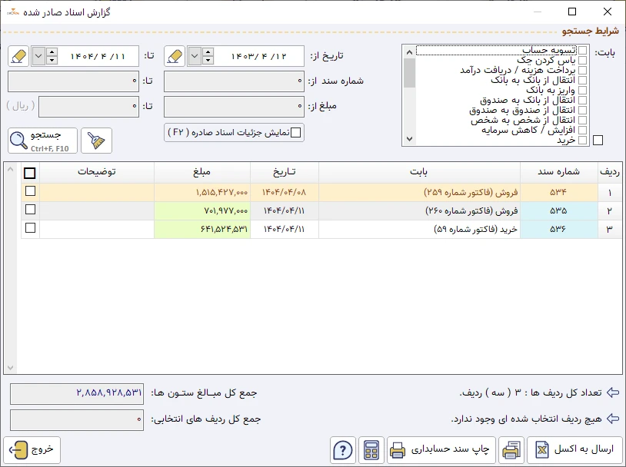
Task: Open the Help question mark icon
Action: pyautogui.click(x=341, y=449)
